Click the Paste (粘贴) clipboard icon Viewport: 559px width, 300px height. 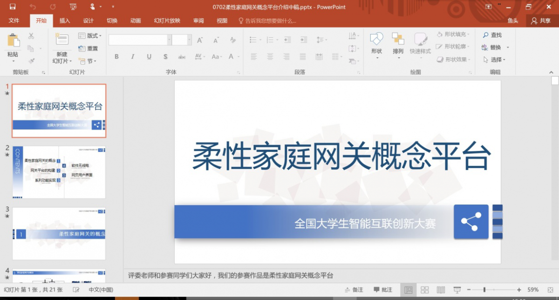pos(13,41)
